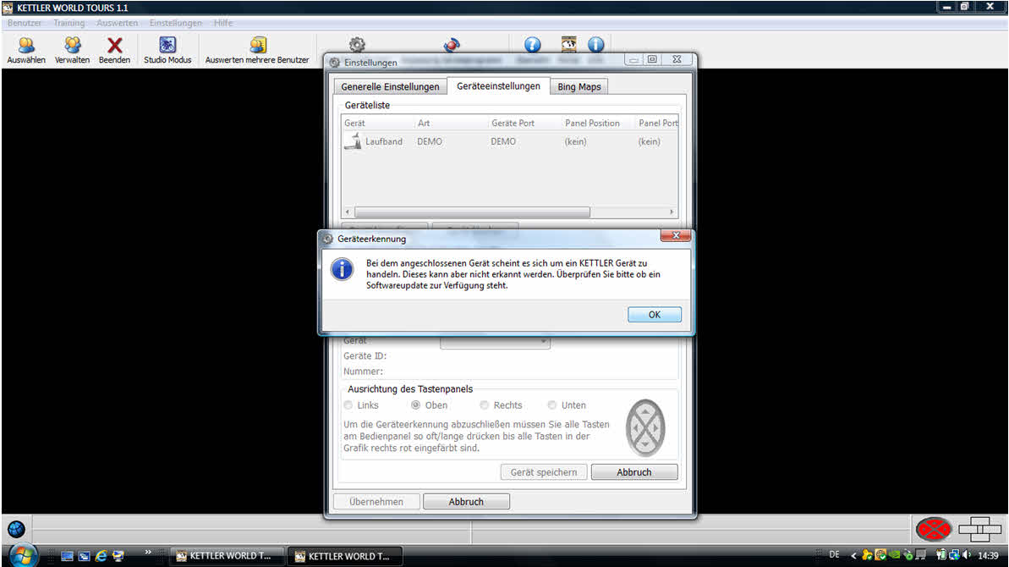Click the Auswählen user icon
This screenshot has width=1009, height=567.
coord(26,45)
